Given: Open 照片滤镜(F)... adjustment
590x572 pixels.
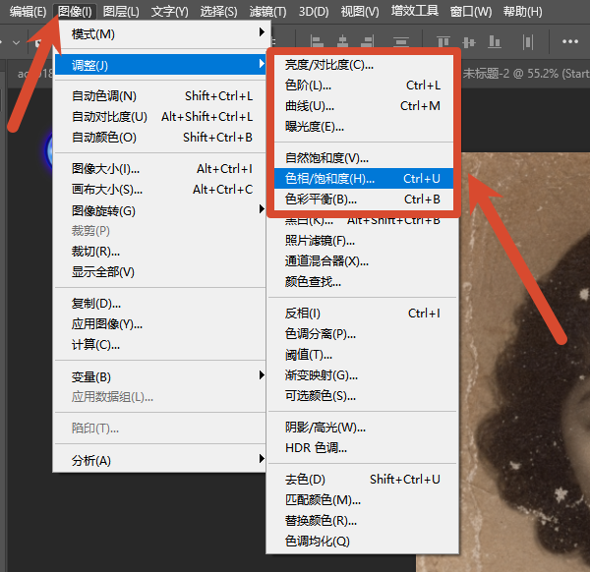Looking at the screenshot, I should 363,241.
